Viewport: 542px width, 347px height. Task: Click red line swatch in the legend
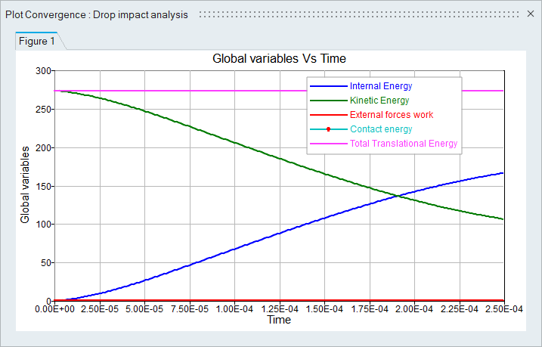pyautogui.click(x=328, y=115)
